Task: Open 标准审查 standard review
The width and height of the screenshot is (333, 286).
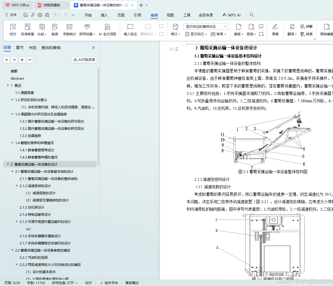Action: tap(28, 30)
